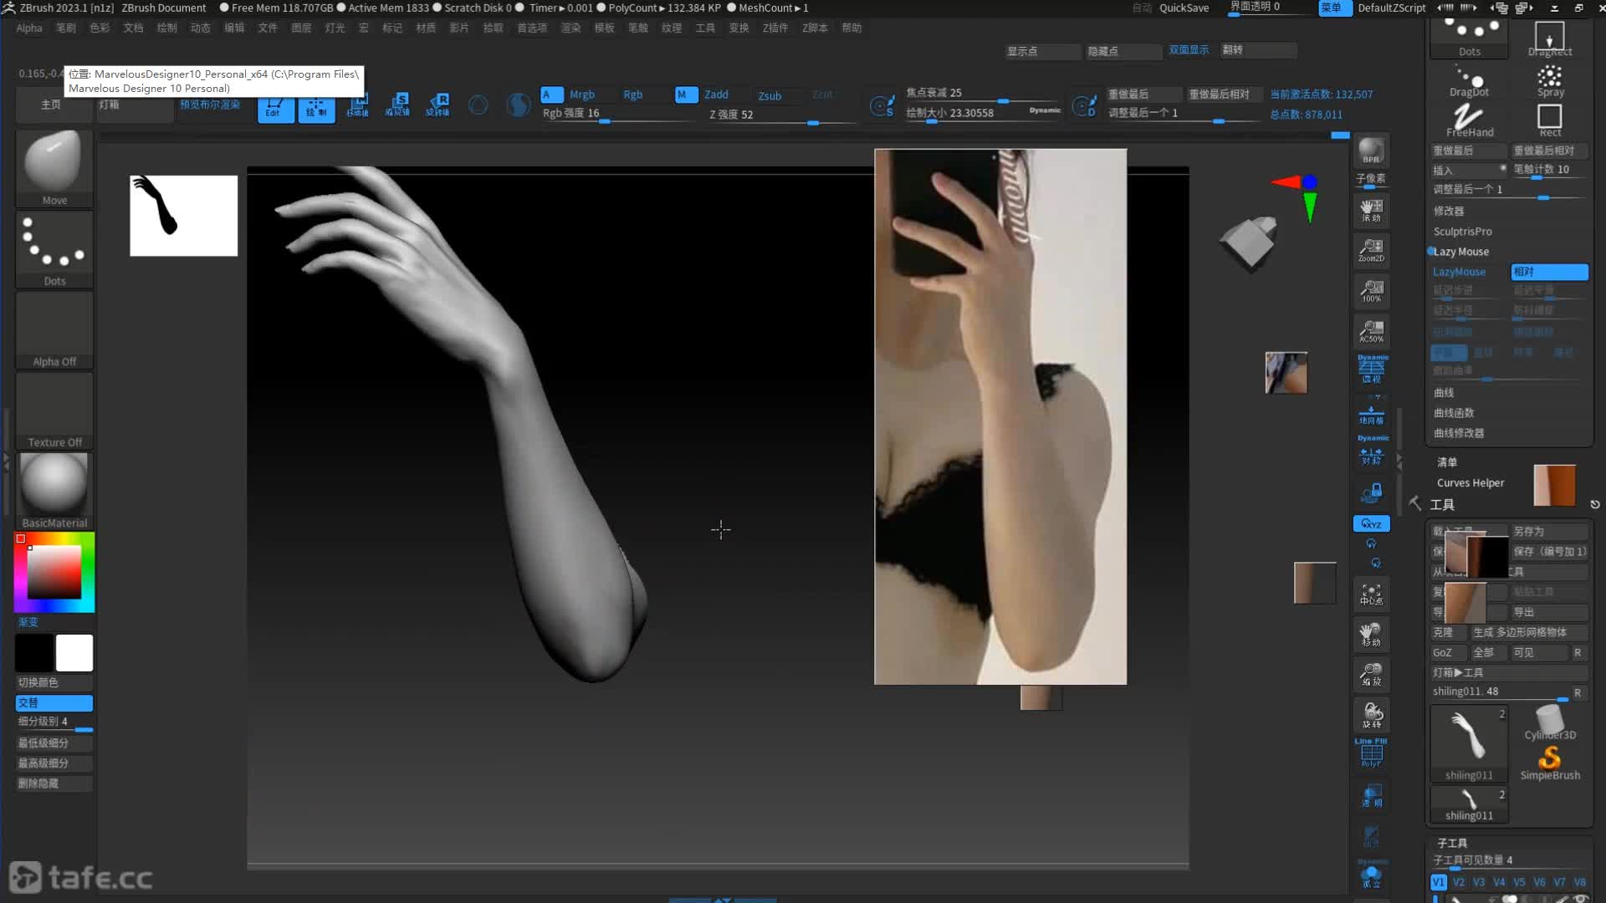Select the DragDot stroke type

[x=1469, y=80]
